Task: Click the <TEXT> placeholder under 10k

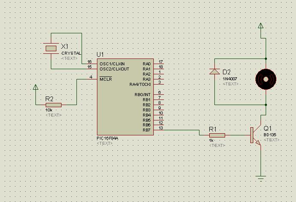Action: click(x=54, y=115)
